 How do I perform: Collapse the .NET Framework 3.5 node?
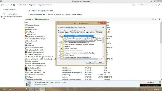click(59, 36)
